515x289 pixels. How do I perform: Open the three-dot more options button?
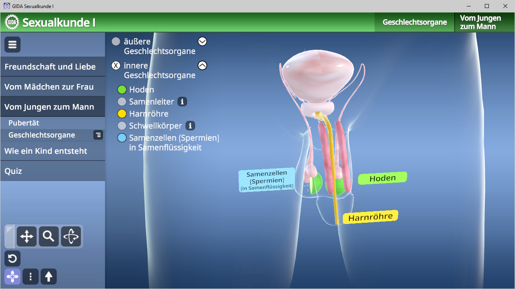[31, 277]
